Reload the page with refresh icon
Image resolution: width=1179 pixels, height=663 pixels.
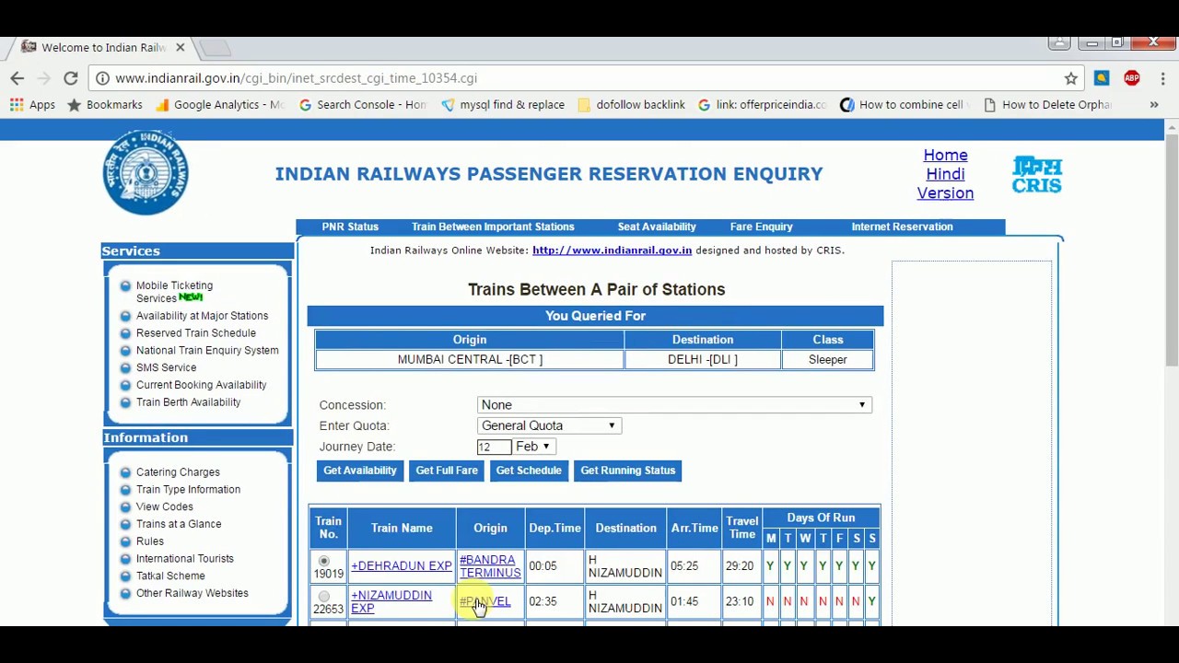click(x=71, y=78)
